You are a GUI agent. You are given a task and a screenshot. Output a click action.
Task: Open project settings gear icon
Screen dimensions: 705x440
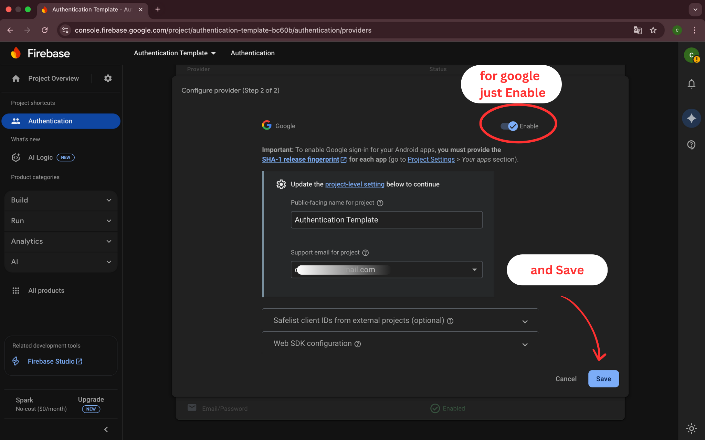pyautogui.click(x=108, y=78)
